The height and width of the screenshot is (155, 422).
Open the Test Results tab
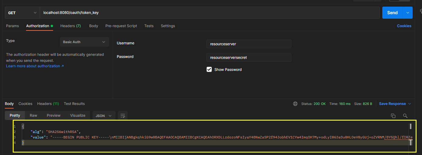click(74, 104)
